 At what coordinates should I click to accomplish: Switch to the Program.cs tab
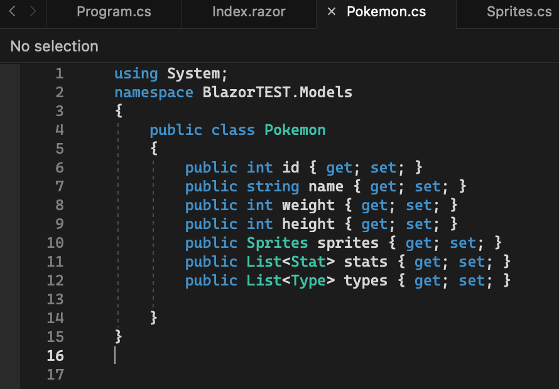(x=114, y=12)
